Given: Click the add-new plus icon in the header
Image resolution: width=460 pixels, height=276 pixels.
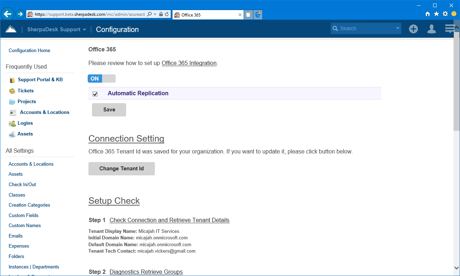Looking at the screenshot, I should pos(413,29).
